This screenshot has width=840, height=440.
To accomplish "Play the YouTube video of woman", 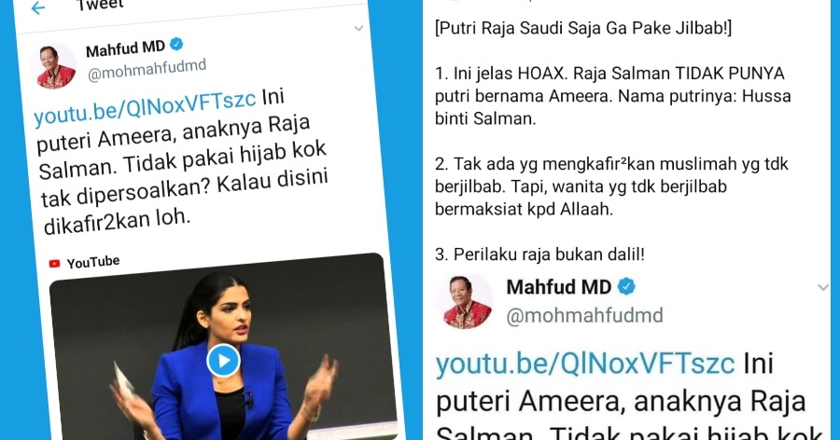I will (223, 361).
